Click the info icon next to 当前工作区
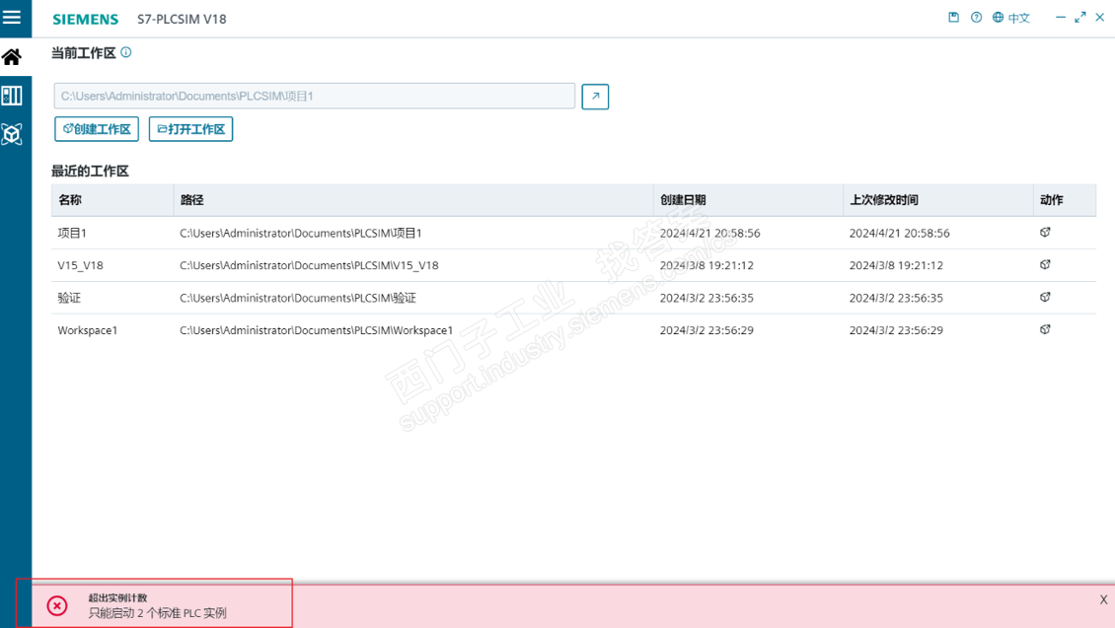1115x628 pixels. 126,52
